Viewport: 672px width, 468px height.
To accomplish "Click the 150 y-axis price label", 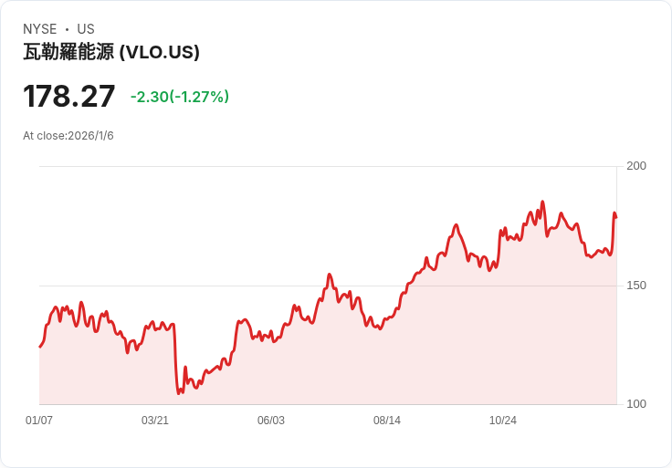I will click(636, 286).
